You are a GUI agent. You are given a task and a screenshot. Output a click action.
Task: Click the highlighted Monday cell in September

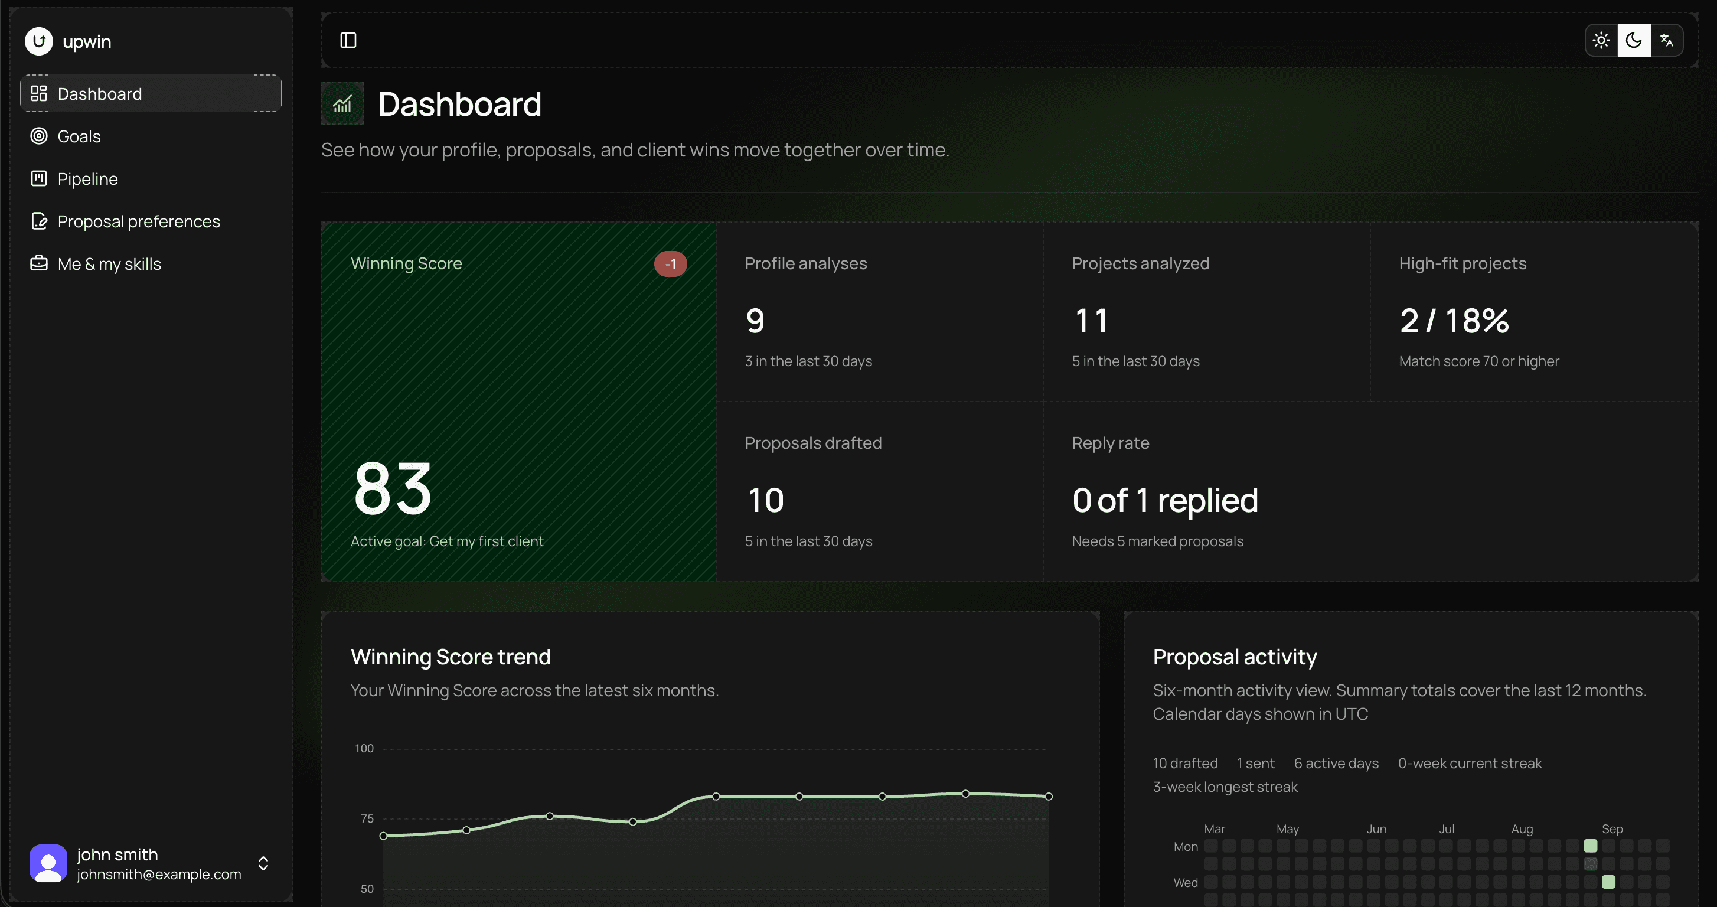[x=1591, y=846]
